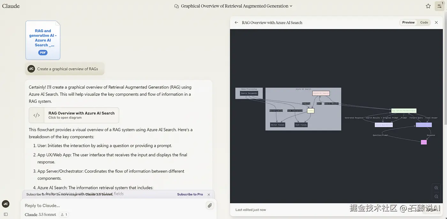This screenshot has height=219, width=447.
Task: Open the sidebar panel icon
Action: (x=5, y=214)
